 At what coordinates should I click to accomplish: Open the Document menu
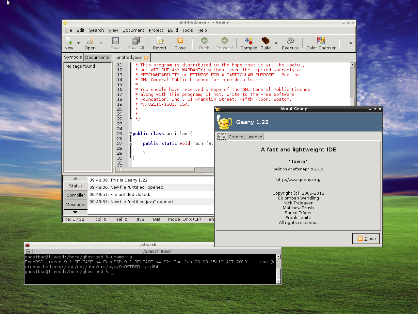coord(133,30)
